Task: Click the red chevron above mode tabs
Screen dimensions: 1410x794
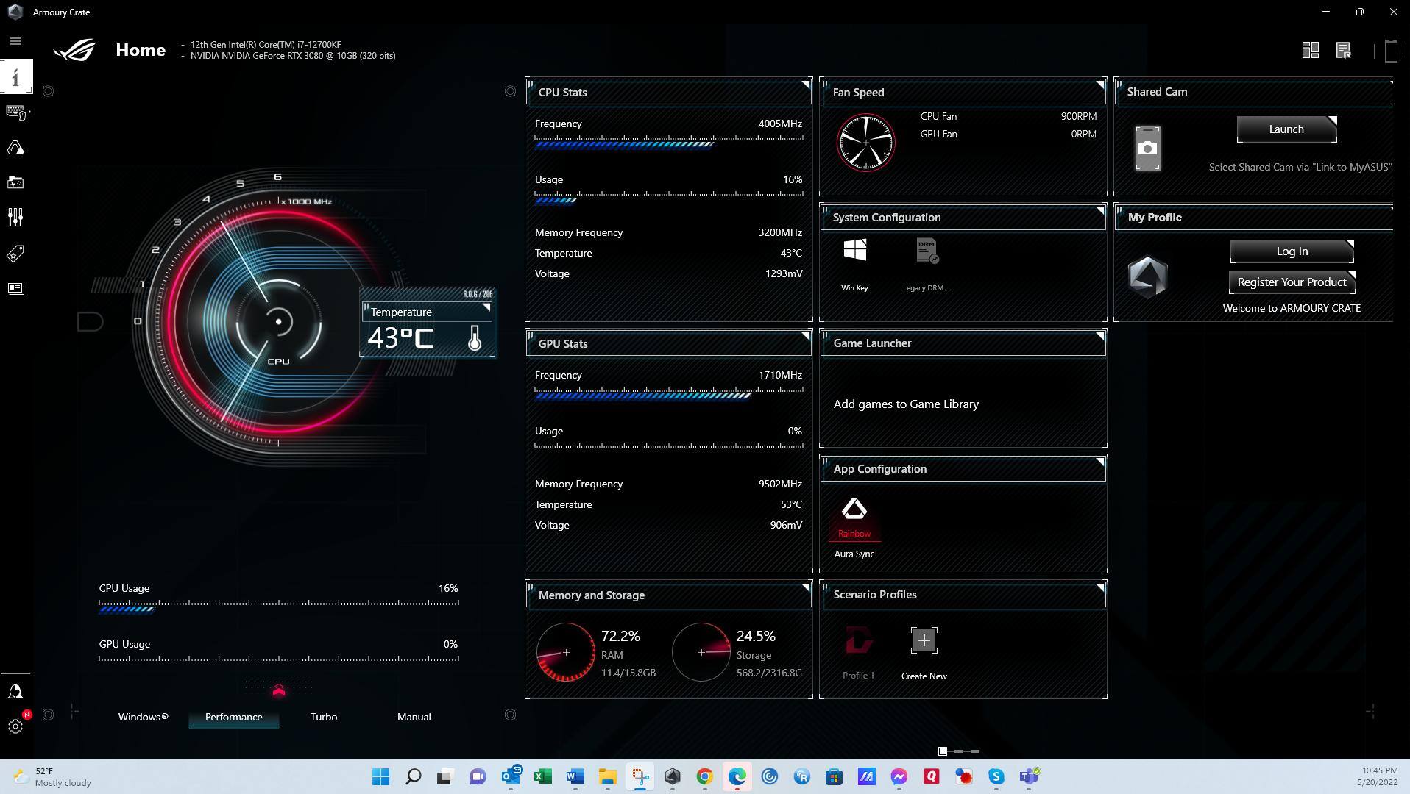Action: [x=278, y=690]
